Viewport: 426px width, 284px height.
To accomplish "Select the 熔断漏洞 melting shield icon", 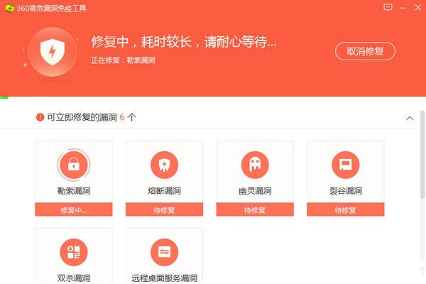I will (165, 165).
